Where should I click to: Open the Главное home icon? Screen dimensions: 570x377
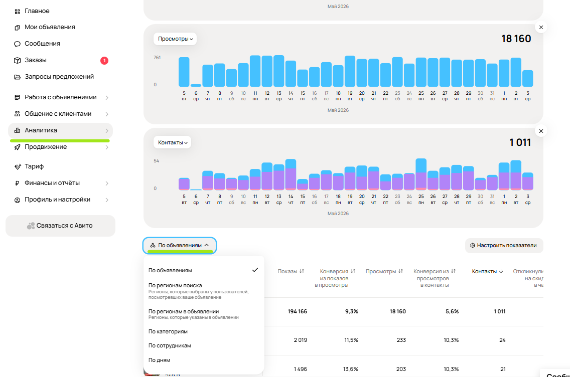pos(17,11)
